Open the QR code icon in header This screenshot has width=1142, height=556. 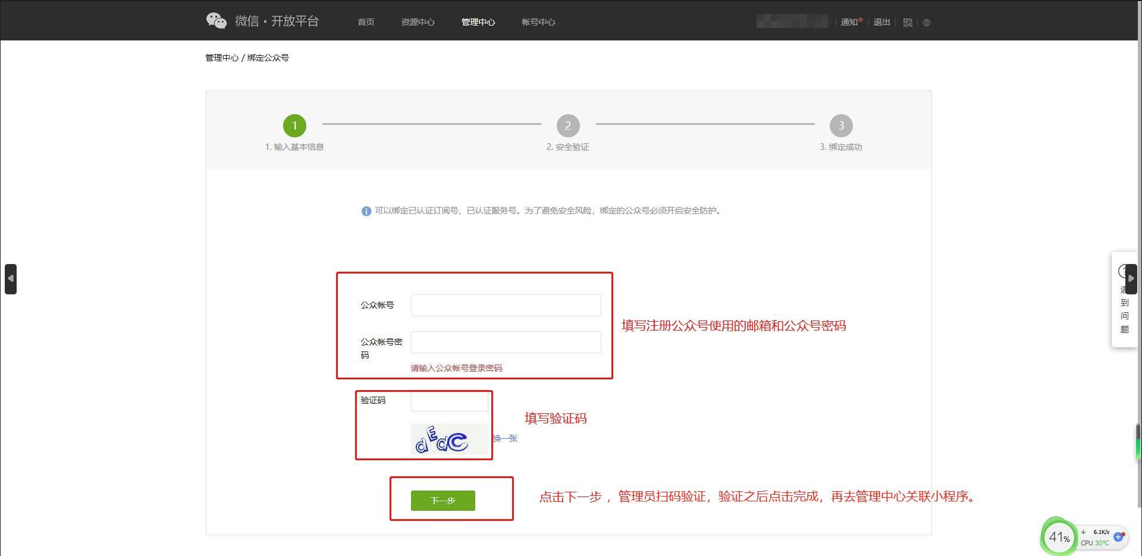pos(908,23)
